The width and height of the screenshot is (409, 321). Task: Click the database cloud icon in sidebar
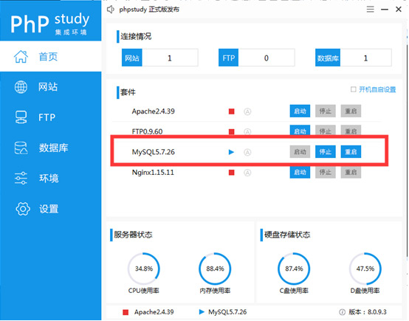(x=21, y=148)
